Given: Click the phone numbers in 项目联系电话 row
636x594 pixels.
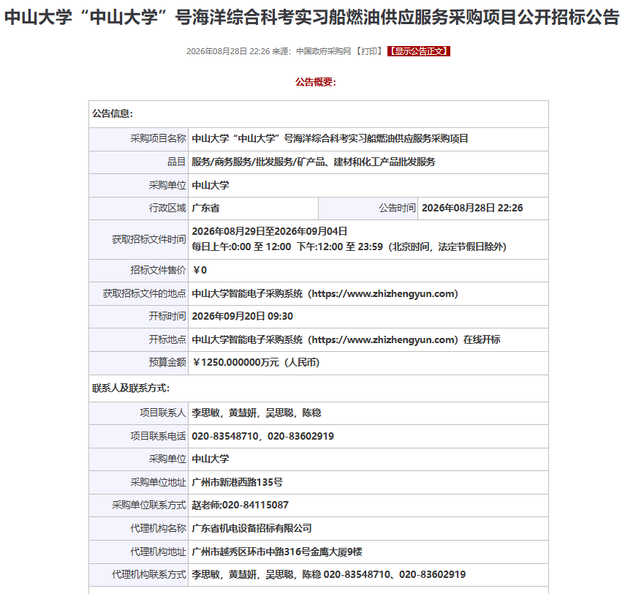Looking at the screenshot, I should click(x=262, y=437).
